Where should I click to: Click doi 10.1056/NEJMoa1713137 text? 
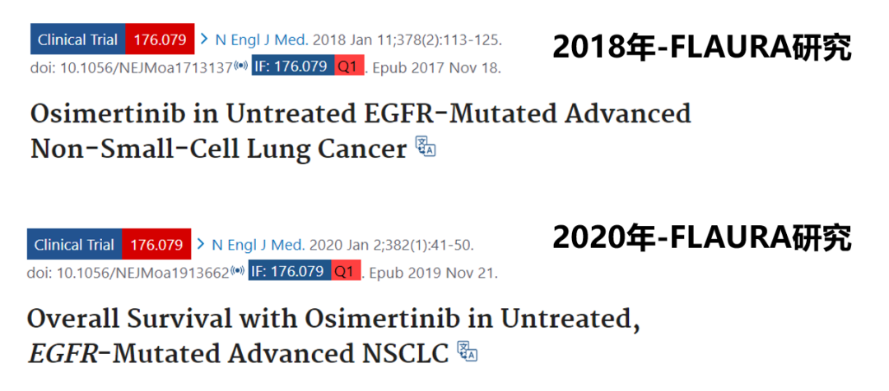[132, 68]
